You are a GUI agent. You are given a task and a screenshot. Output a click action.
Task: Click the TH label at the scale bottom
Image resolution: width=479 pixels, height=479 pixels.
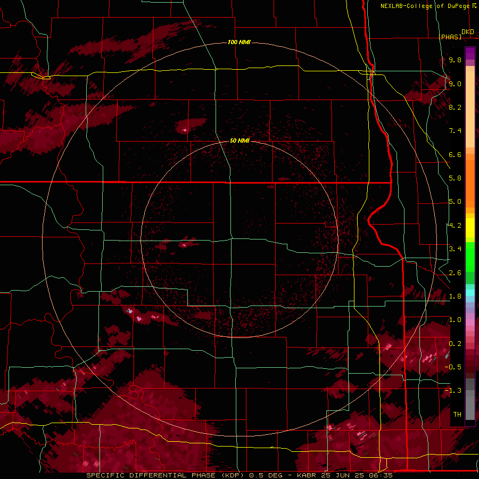click(x=457, y=414)
